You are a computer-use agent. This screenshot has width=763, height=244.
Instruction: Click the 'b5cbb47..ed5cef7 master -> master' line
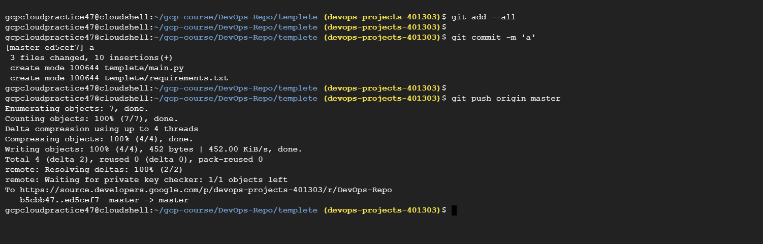point(104,200)
